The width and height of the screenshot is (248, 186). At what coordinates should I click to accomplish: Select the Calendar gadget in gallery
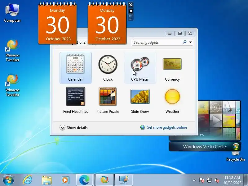tap(75, 68)
